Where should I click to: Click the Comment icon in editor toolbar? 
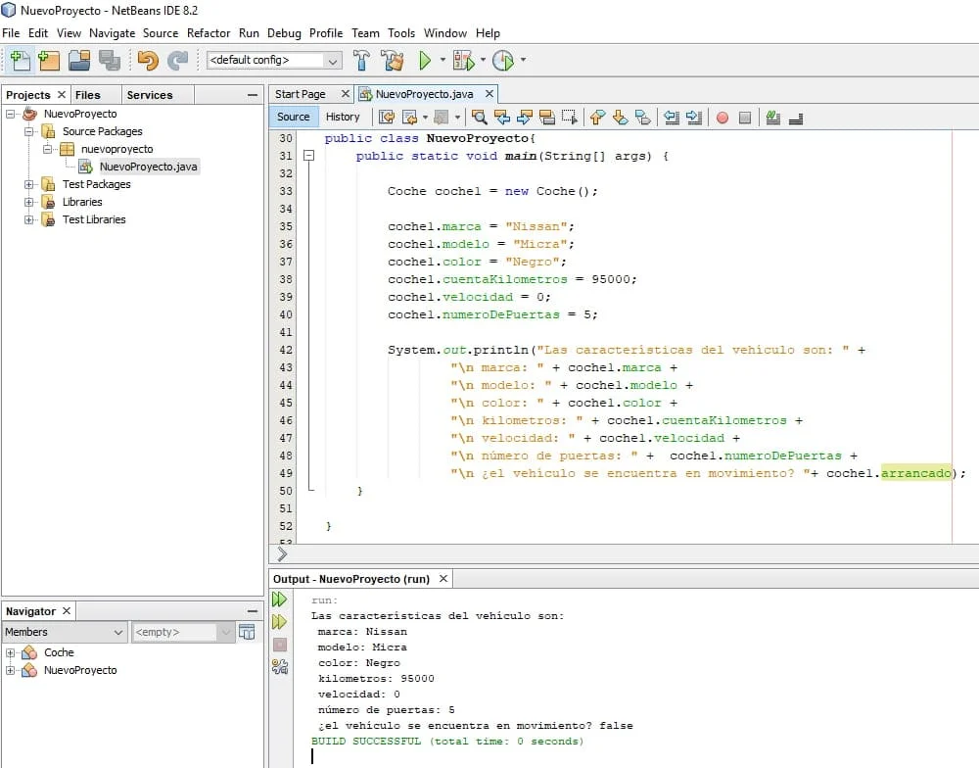pyautogui.click(x=773, y=117)
